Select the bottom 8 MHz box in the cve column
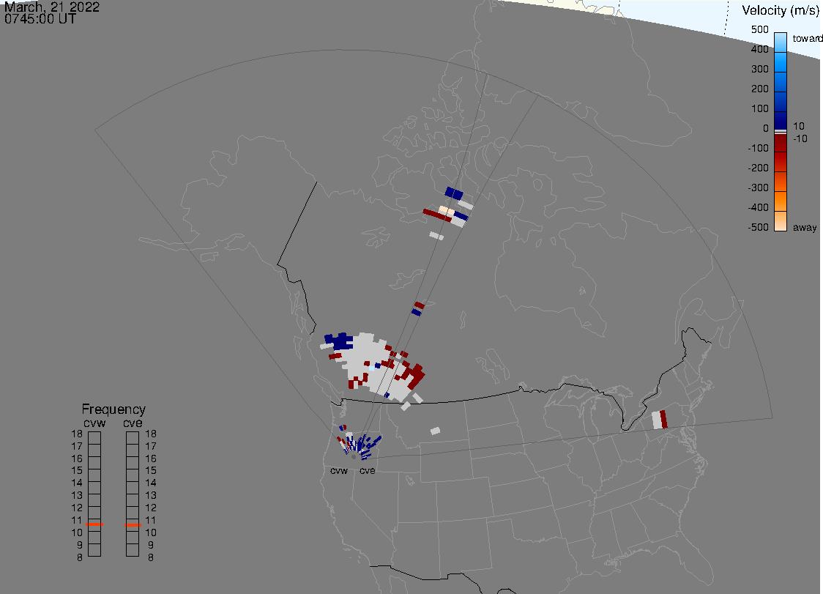Viewport: 823px width, 594px height. coord(133,550)
